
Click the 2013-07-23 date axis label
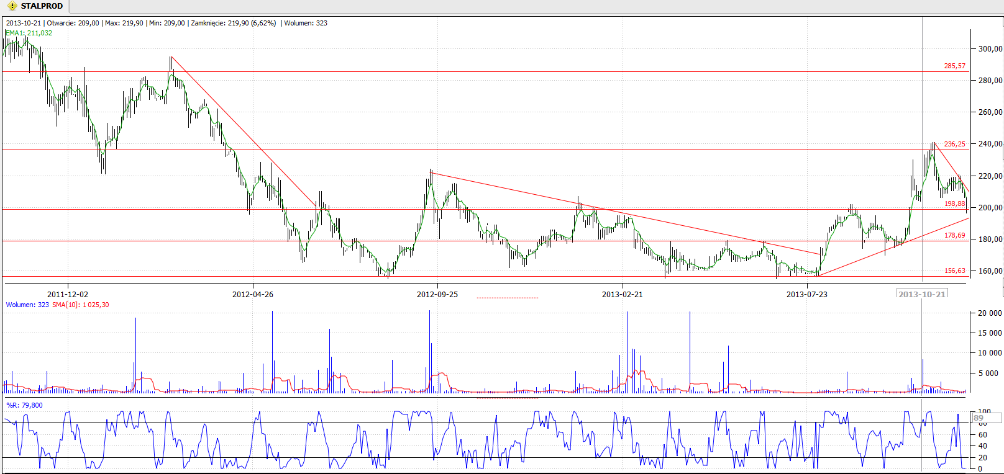(807, 294)
